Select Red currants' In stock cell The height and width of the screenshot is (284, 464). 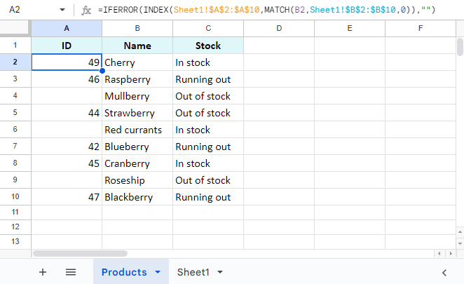(x=208, y=130)
